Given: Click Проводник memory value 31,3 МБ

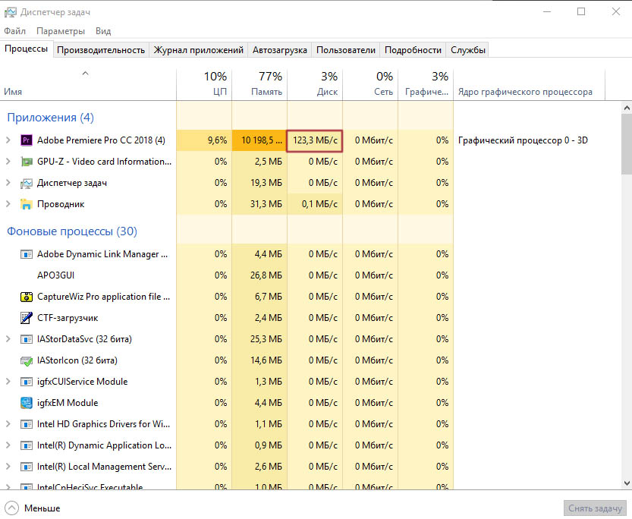Looking at the screenshot, I should pos(259,204).
